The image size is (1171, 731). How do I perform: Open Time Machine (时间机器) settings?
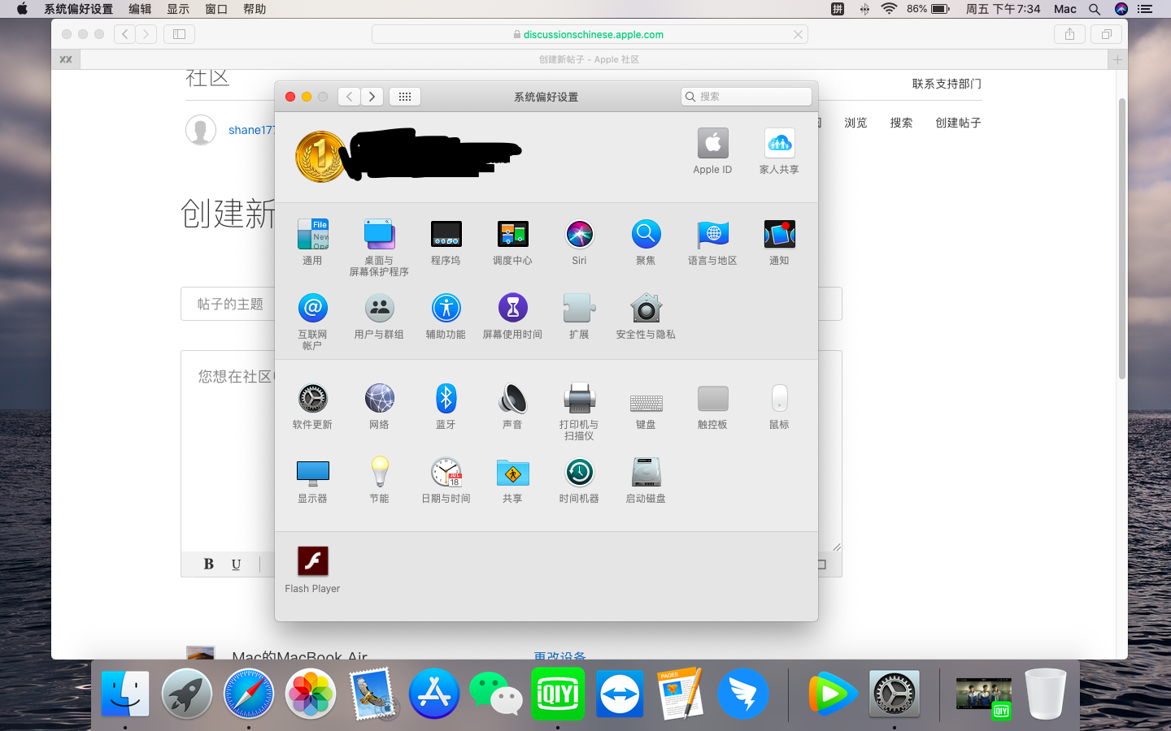tap(579, 473)
